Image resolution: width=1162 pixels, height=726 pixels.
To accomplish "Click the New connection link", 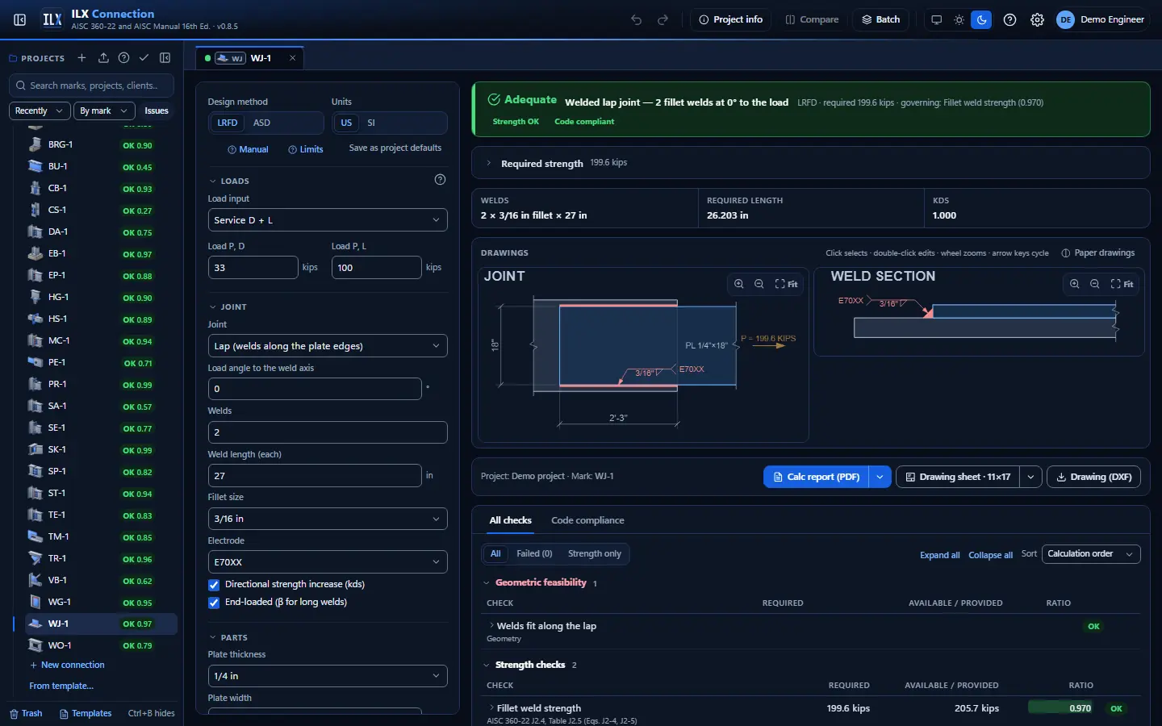I will (67, 665).
